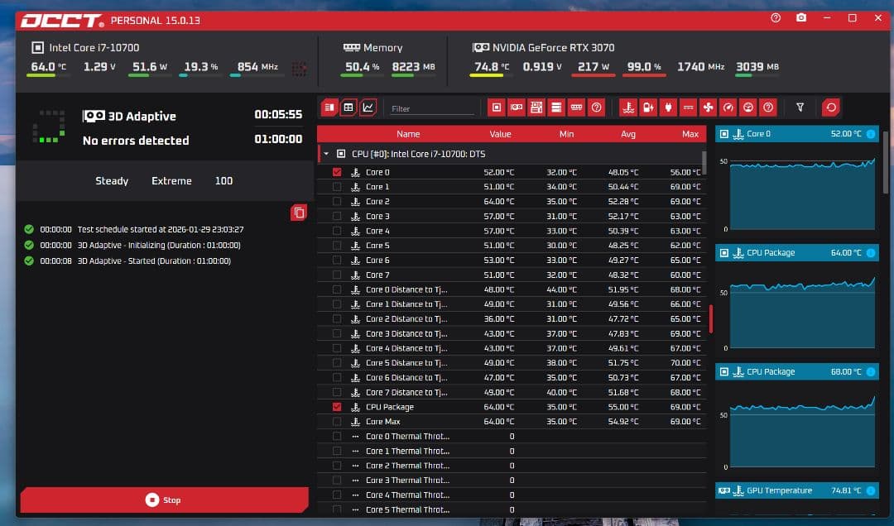Click the memory sensor filter icon
The width and height of the screenshot is (894, 526).
coord(576,108)
